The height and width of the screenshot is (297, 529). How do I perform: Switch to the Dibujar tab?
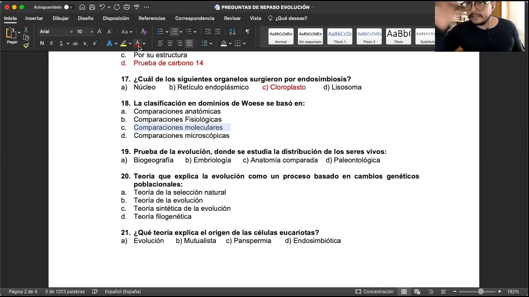tap(61, 18)
